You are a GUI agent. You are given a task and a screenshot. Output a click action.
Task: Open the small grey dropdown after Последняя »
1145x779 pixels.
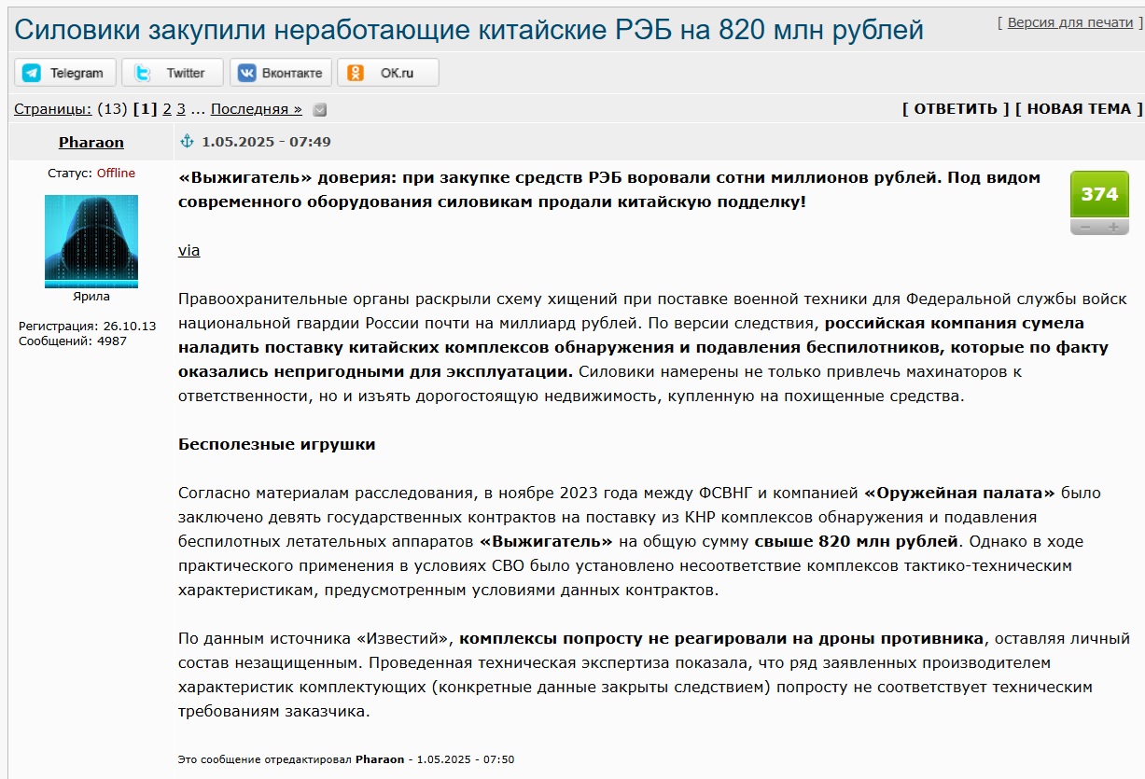(320, 109)
